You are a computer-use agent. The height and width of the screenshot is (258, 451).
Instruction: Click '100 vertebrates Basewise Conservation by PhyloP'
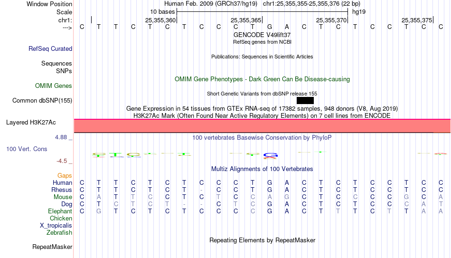[x=262, y=138]
